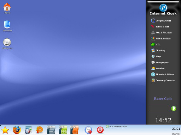Screen dimensions: 181x135
Task: Click the Currency Converter calculator icon
Action: tap(153, 81)
